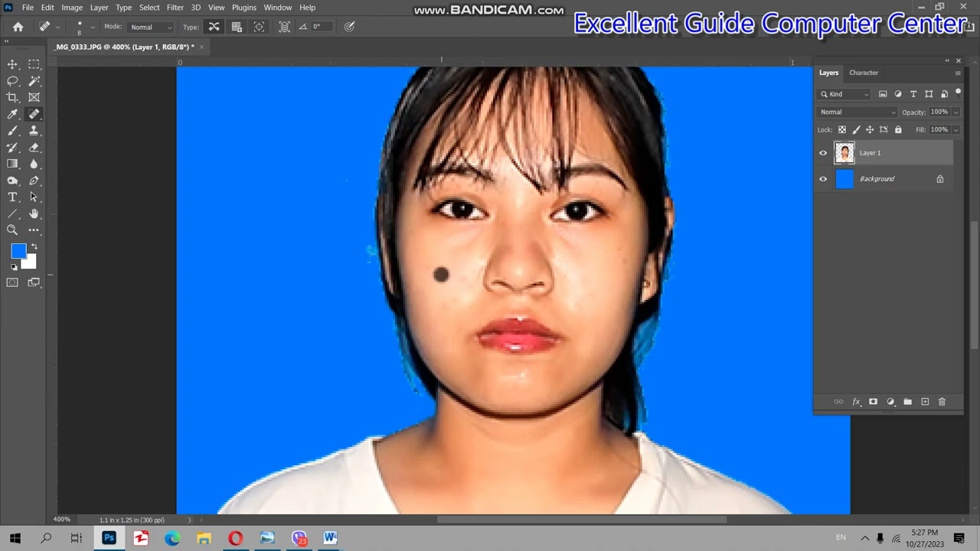
Task: Open the Image menu
Action: tap(72, 8)
